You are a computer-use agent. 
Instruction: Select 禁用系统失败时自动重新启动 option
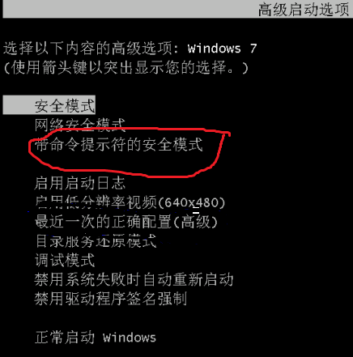click(x=134, y=279)
